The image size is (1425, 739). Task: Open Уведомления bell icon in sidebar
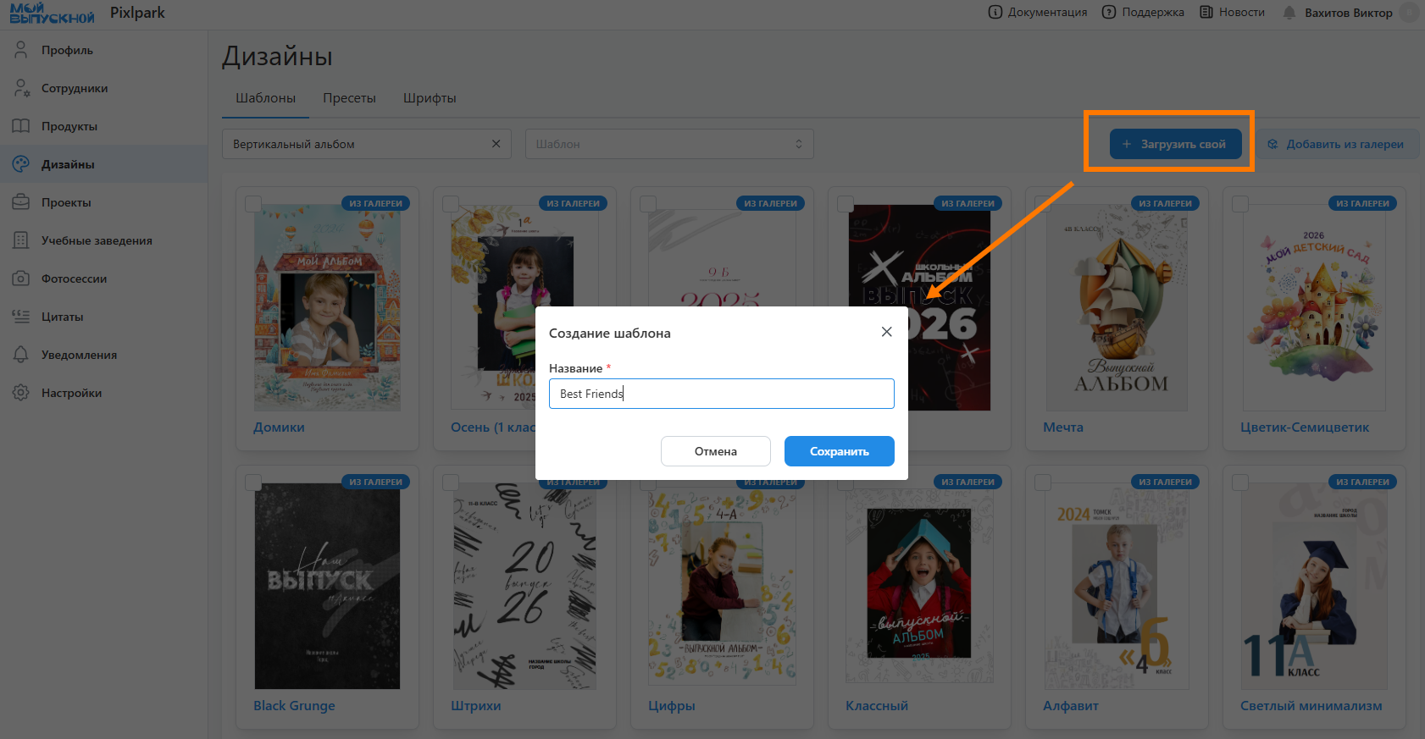click(21, 355)
